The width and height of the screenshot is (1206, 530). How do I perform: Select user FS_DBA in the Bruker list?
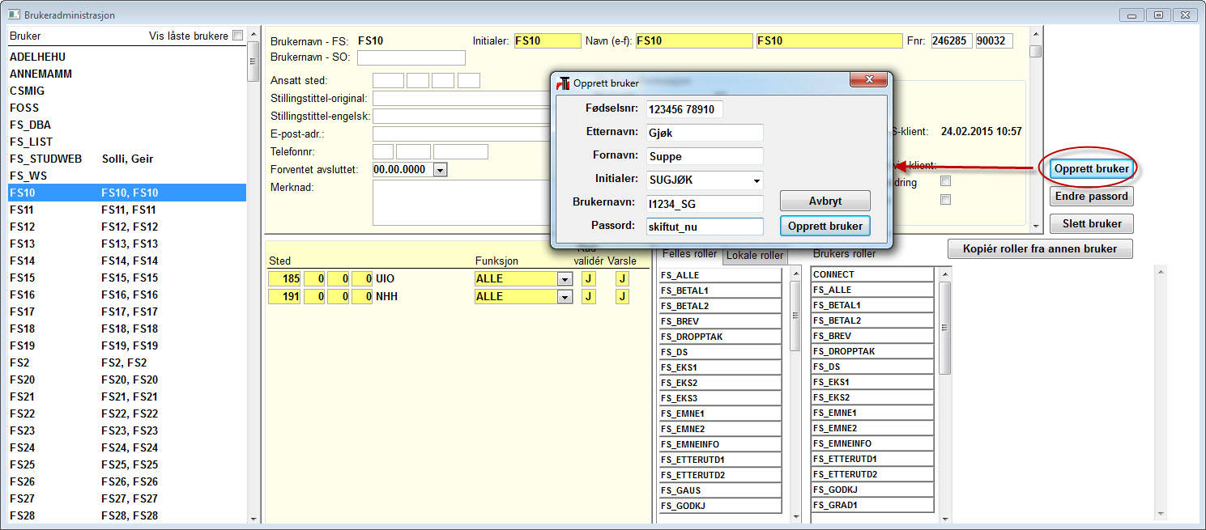127,125
